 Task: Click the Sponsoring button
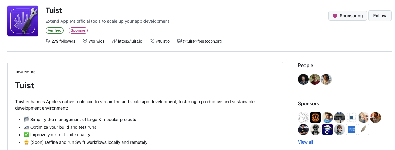click(x=348, y=16)
